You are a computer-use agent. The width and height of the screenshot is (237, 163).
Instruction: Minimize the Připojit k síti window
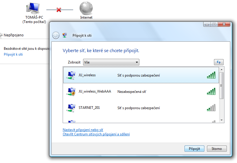207,24
